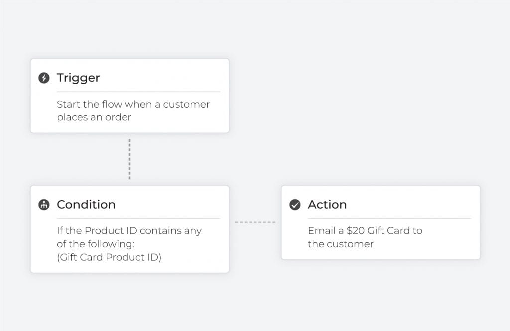Image resolution: width=510 pixels, height=331 pixels.
Task: Click 'the customer' text in Action card
Action: coord(341,244)
